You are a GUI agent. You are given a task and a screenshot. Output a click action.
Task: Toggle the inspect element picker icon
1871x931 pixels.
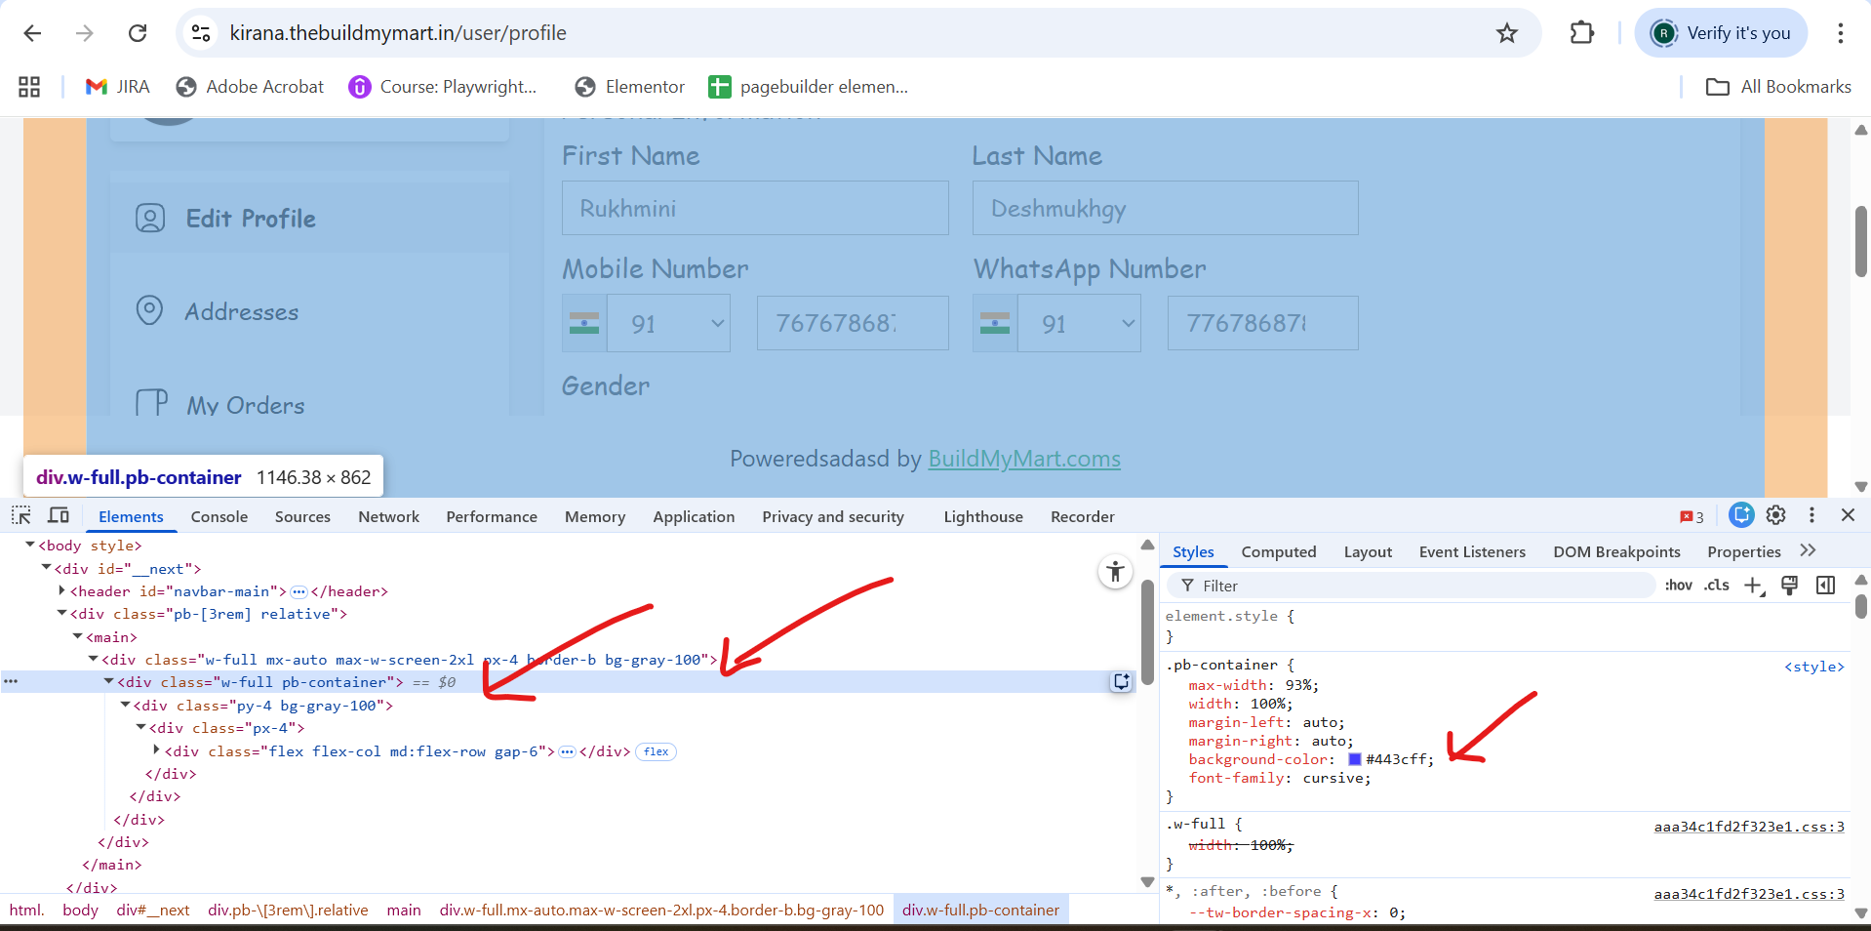[x=21, y=515]
